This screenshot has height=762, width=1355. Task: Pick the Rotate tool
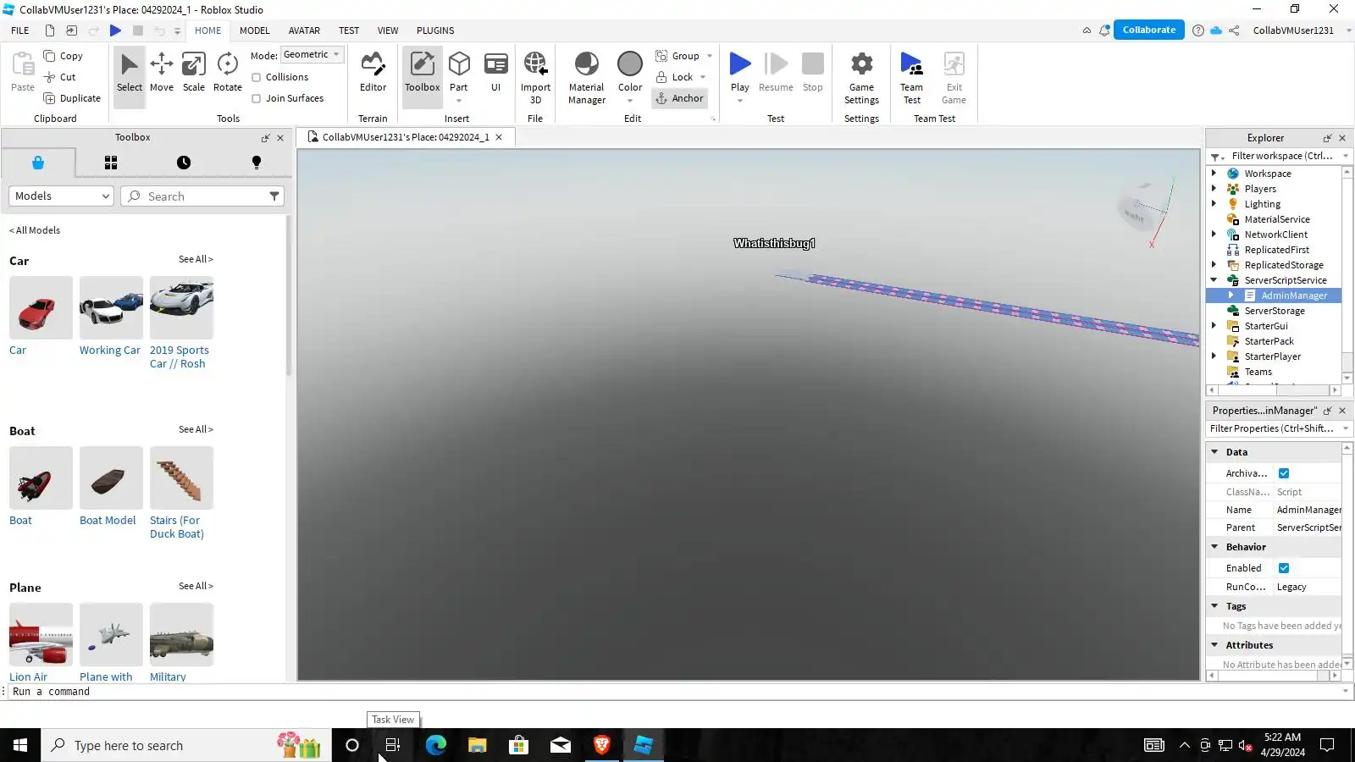(227, 72)
